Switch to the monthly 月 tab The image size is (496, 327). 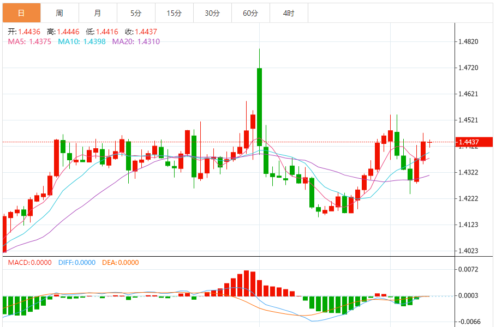pos(98,13)
